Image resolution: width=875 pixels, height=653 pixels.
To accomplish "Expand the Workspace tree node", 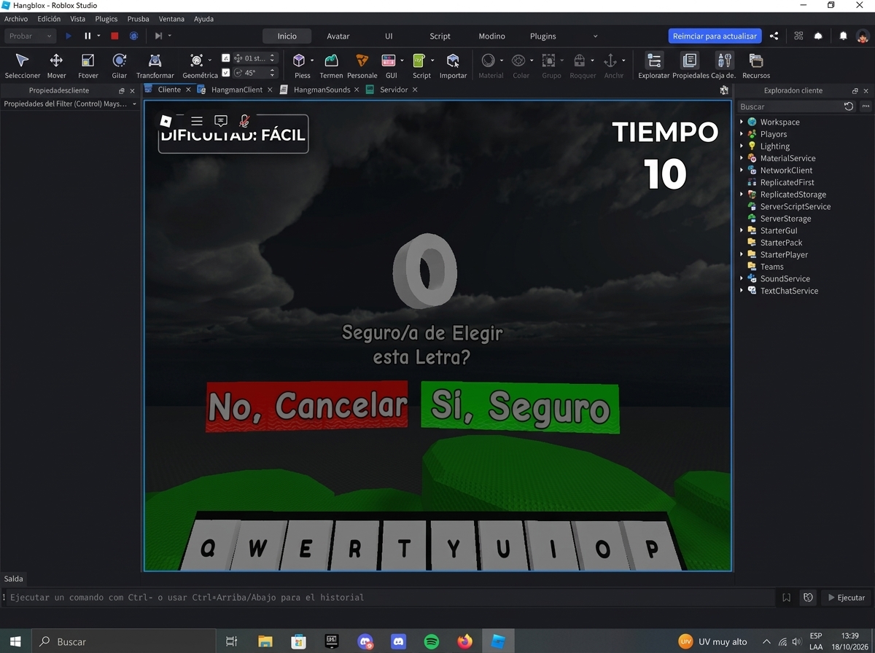I will click(742, 122).
